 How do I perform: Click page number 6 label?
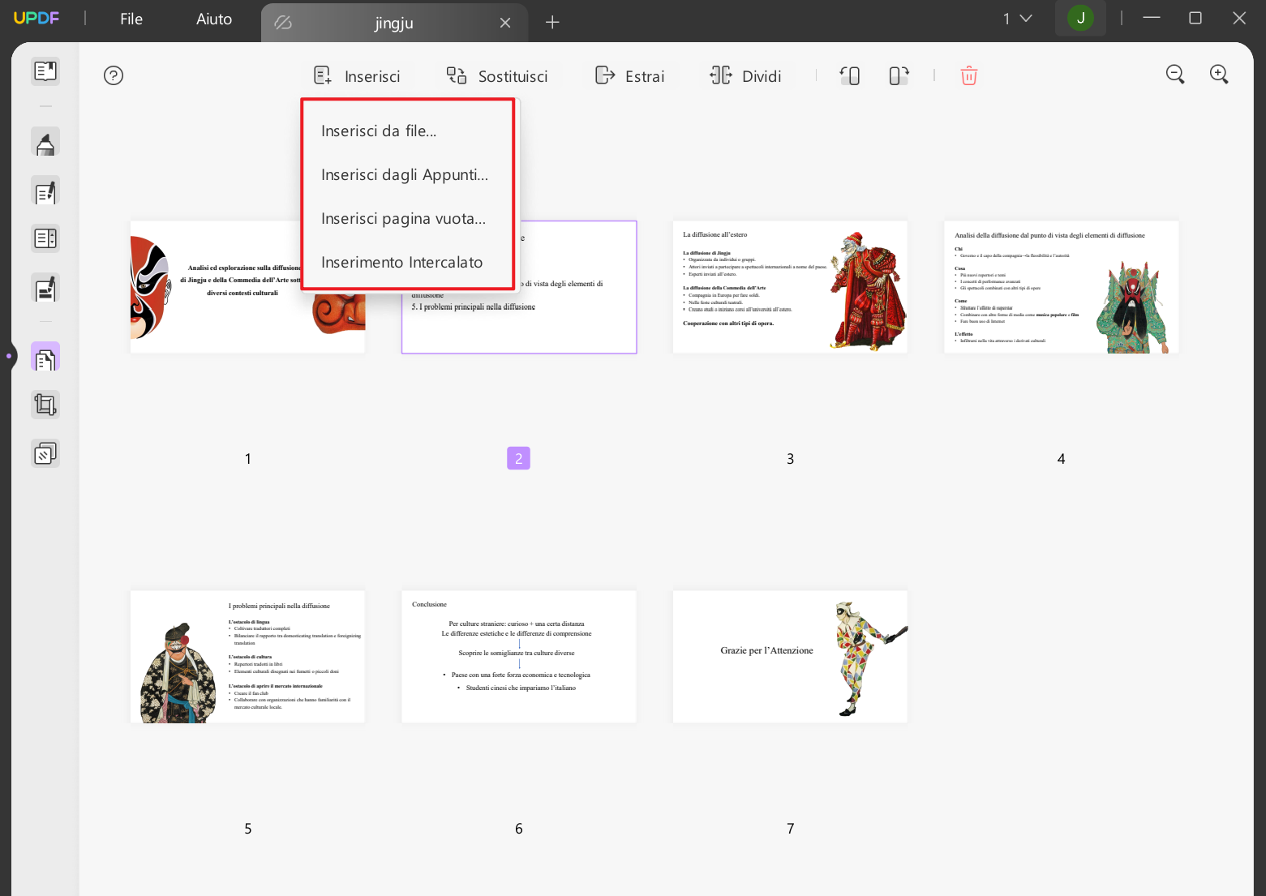[x=519, y=829]
